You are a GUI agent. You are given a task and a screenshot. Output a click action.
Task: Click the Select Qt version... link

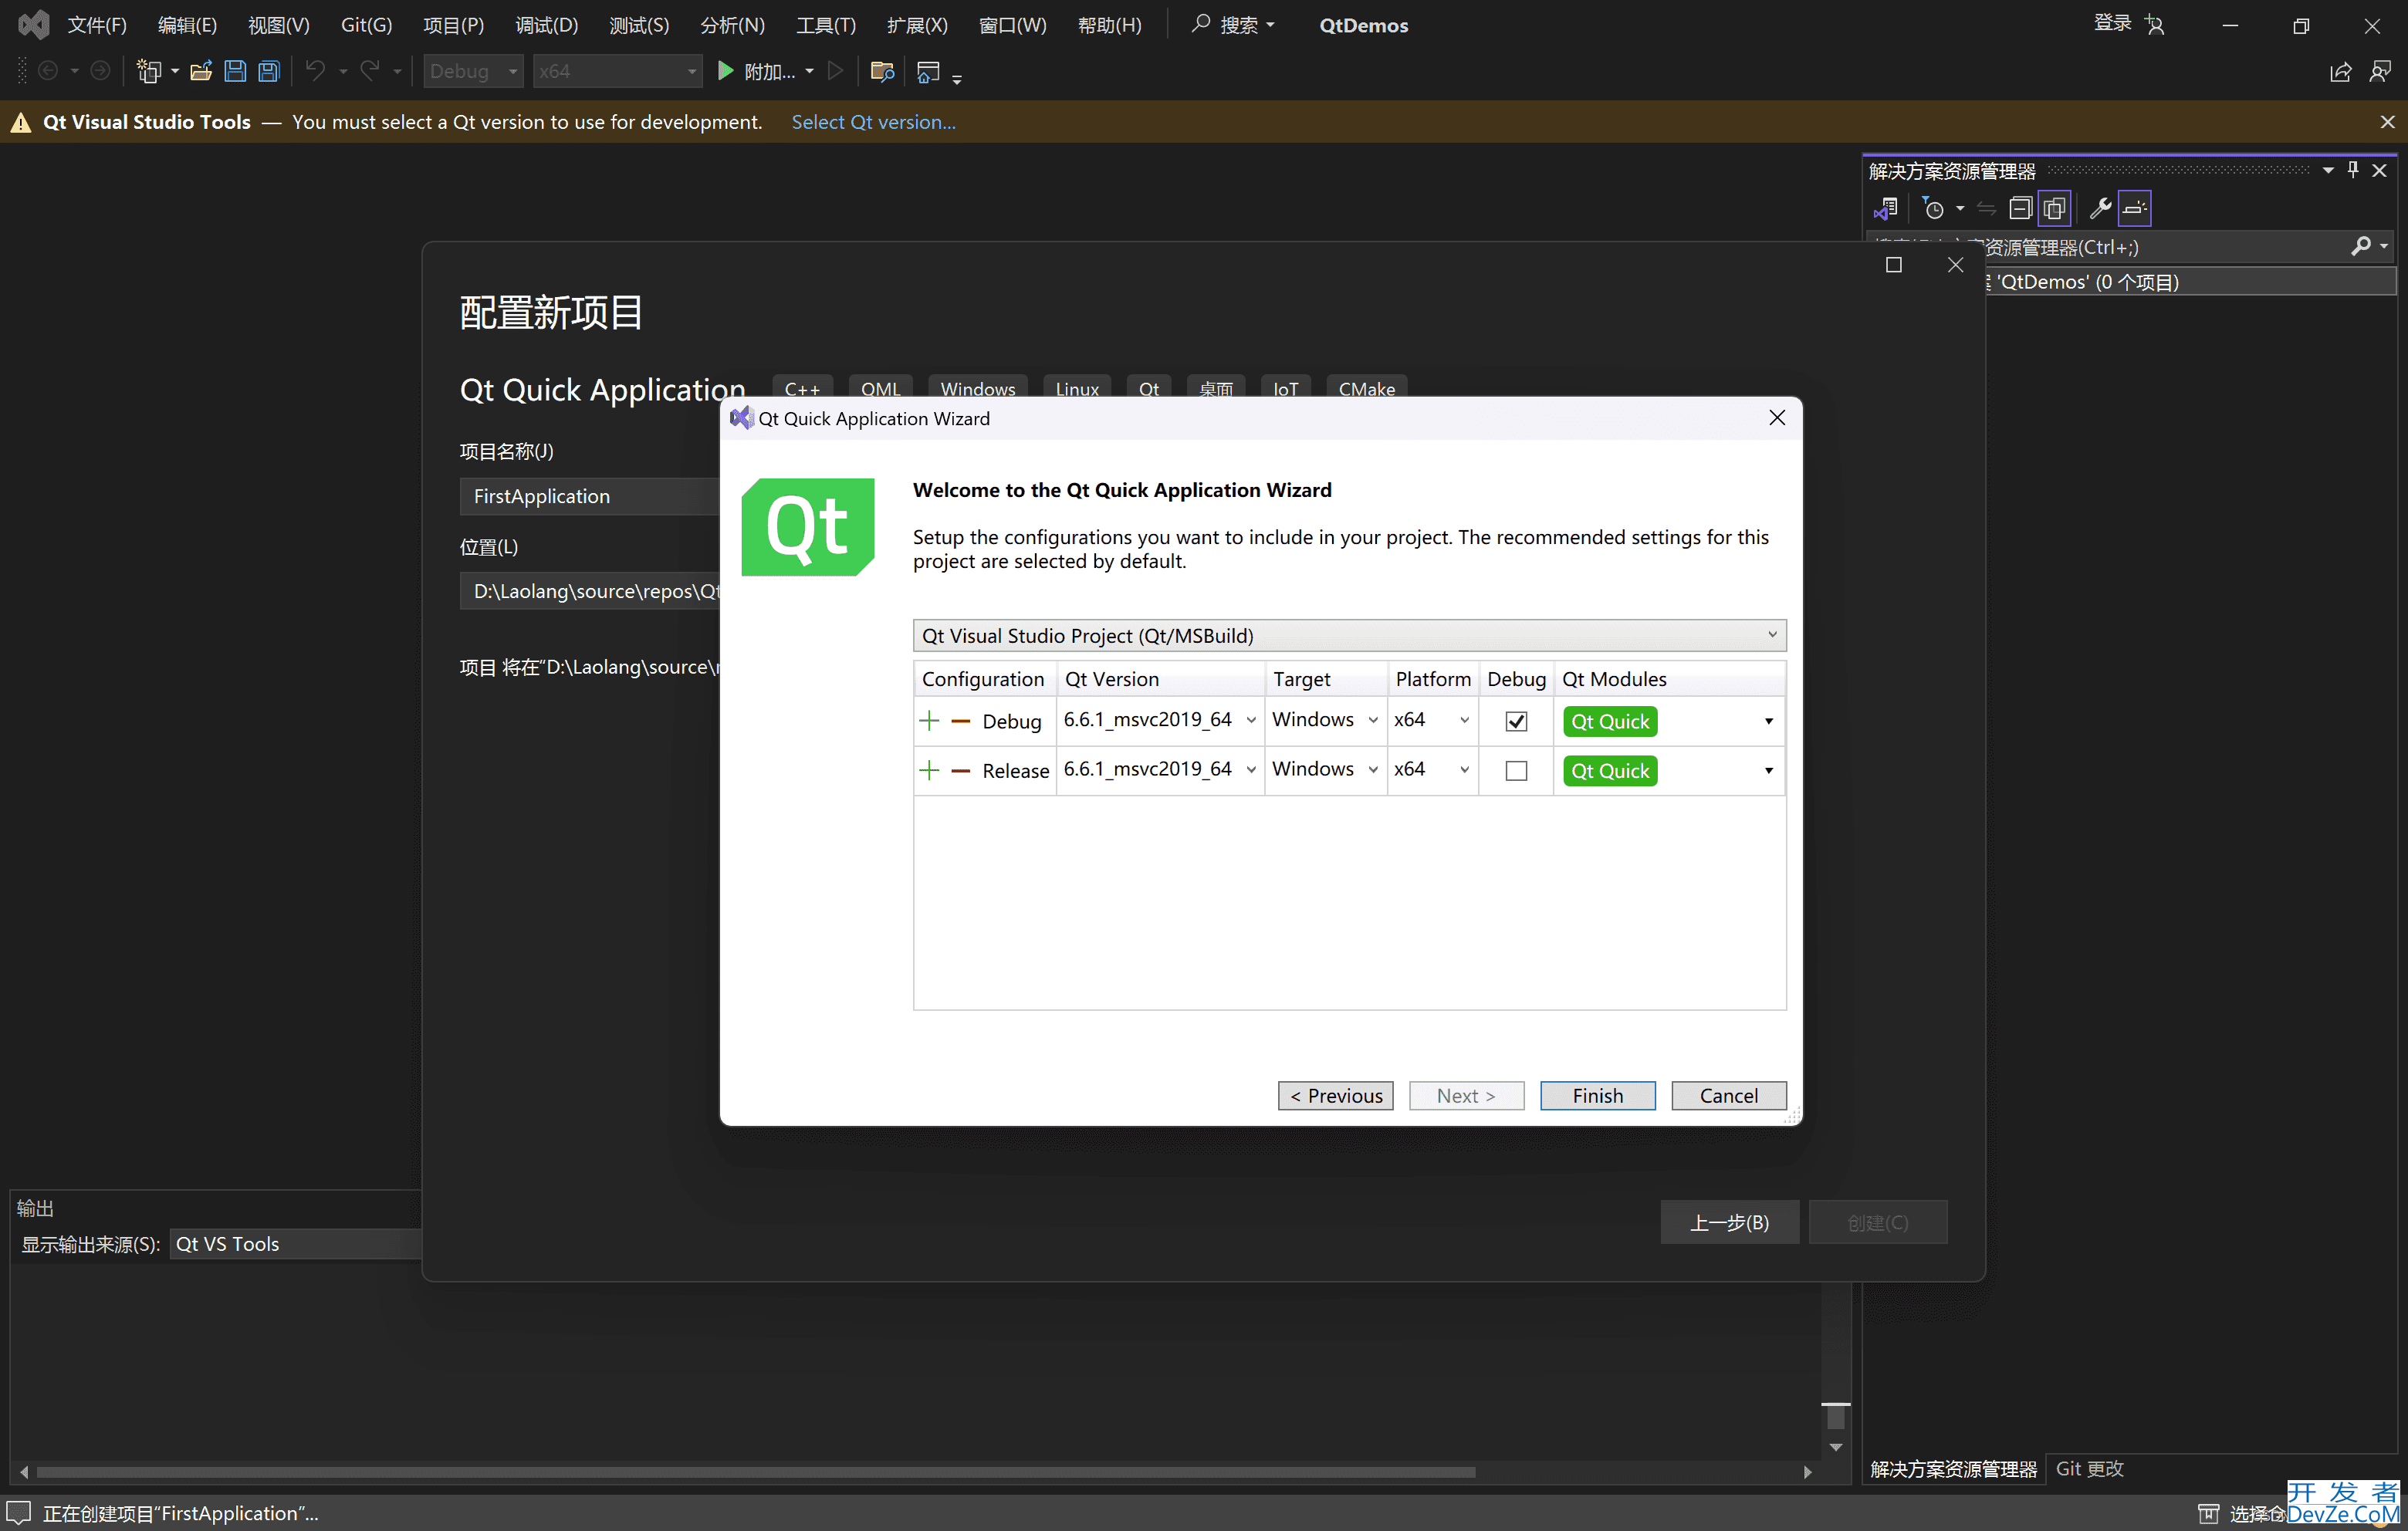pos(873,122)
